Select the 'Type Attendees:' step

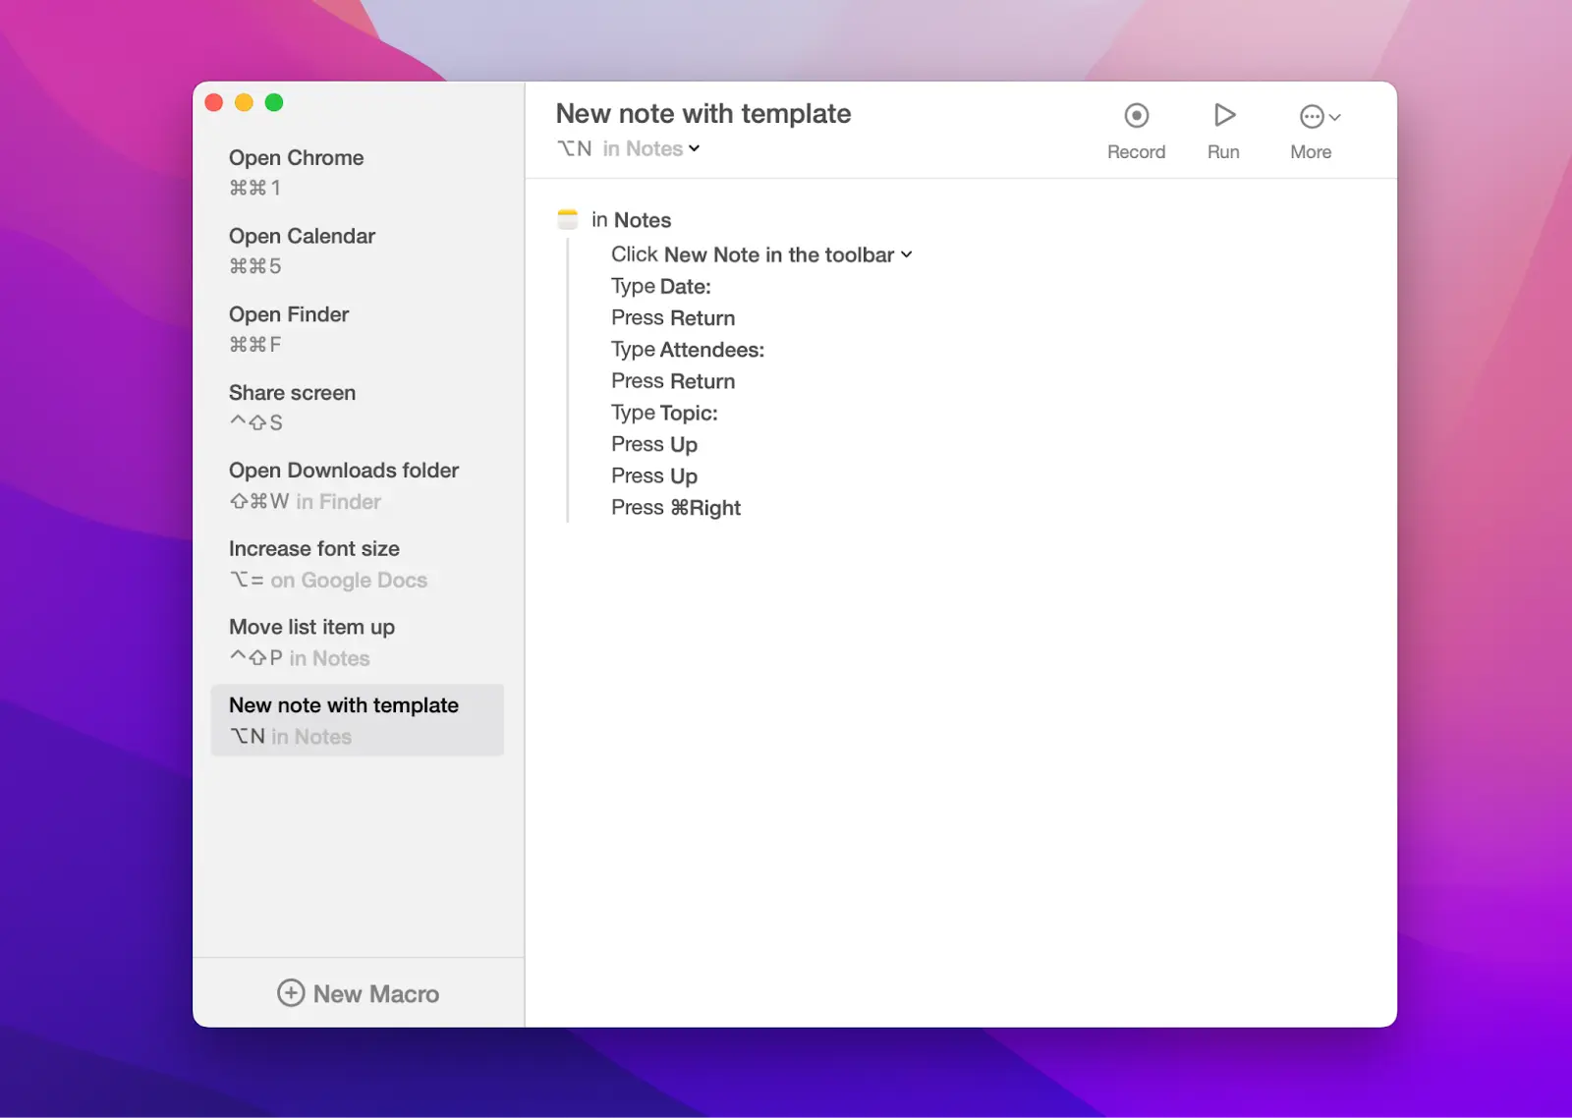tap(688, 350)
